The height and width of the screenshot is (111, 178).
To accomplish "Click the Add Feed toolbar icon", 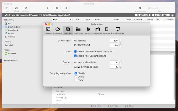I will pyautogui.click(x=26, y=8).
